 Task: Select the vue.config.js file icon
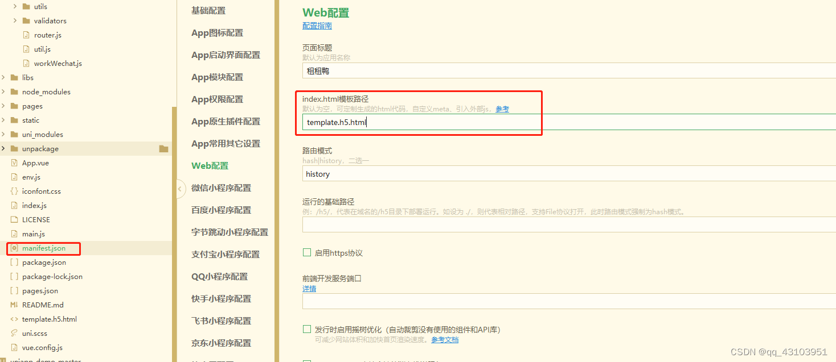pos(14,347)
